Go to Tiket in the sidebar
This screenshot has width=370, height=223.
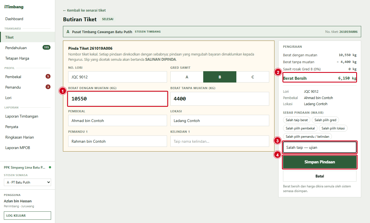[27, 37]
